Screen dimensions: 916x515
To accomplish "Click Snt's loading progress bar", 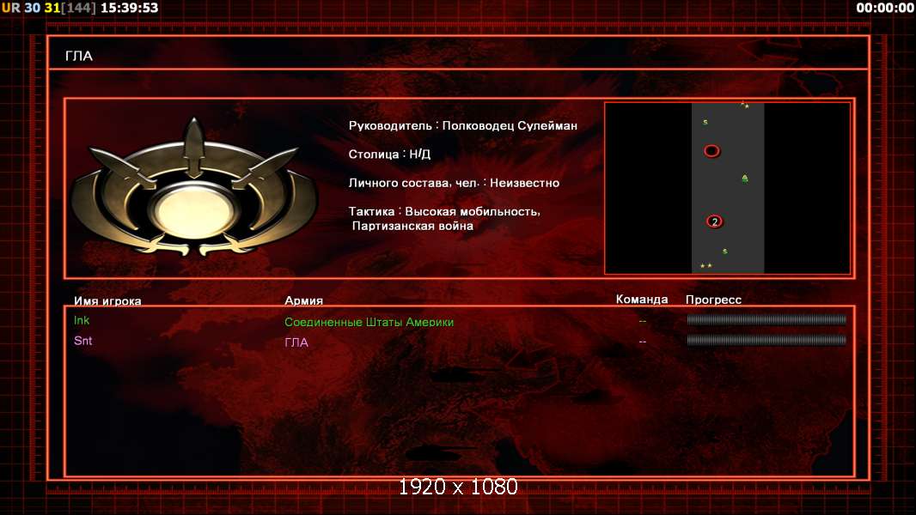I will (x=766, y=340).
